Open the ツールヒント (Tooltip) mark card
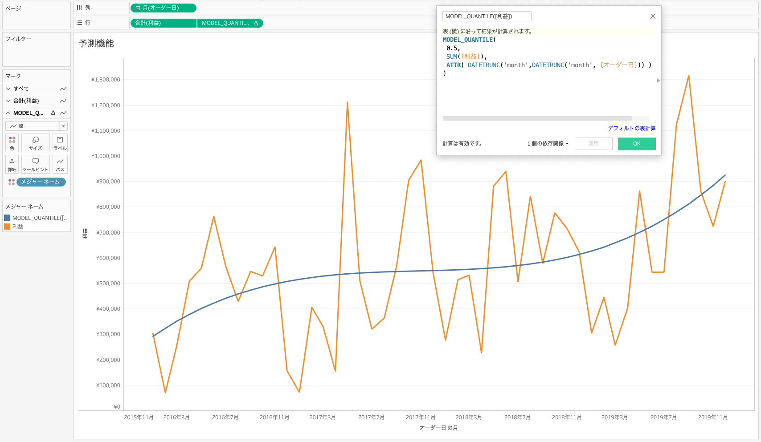This screenshot has width=761, height=442. (x=36, y=164)
